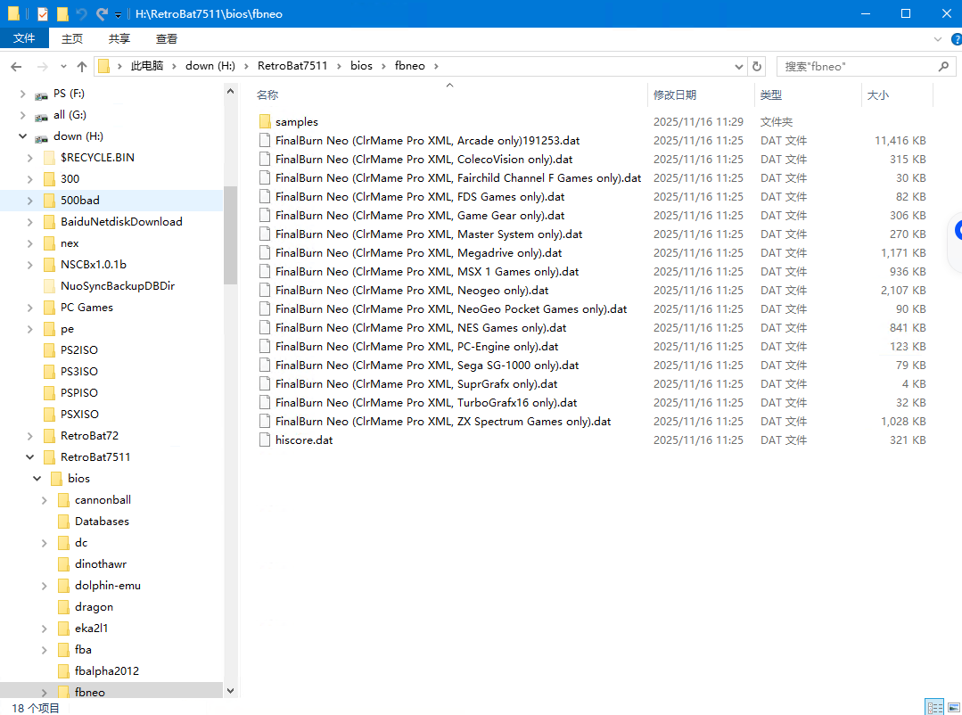Click the Back navigation arrow
The height and width of the screenshot is (715, 962).
[x=16, y=67]
